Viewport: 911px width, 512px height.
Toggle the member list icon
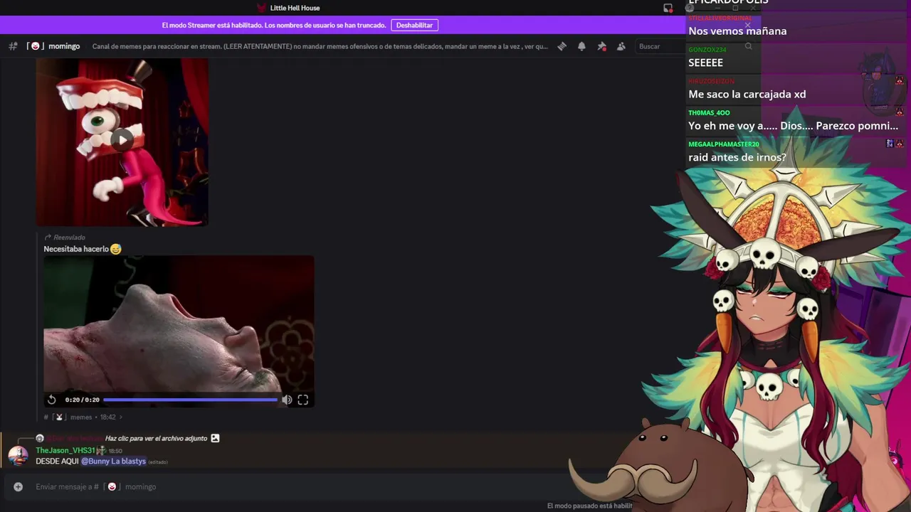[x=621, y=46]
